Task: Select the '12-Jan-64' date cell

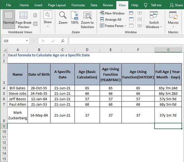Action: pyautogui.click(x=39, y=99)
